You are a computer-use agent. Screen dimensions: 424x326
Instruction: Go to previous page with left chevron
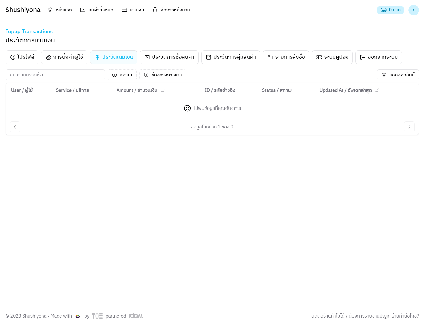pyautogui.click(x=15, y=127)
